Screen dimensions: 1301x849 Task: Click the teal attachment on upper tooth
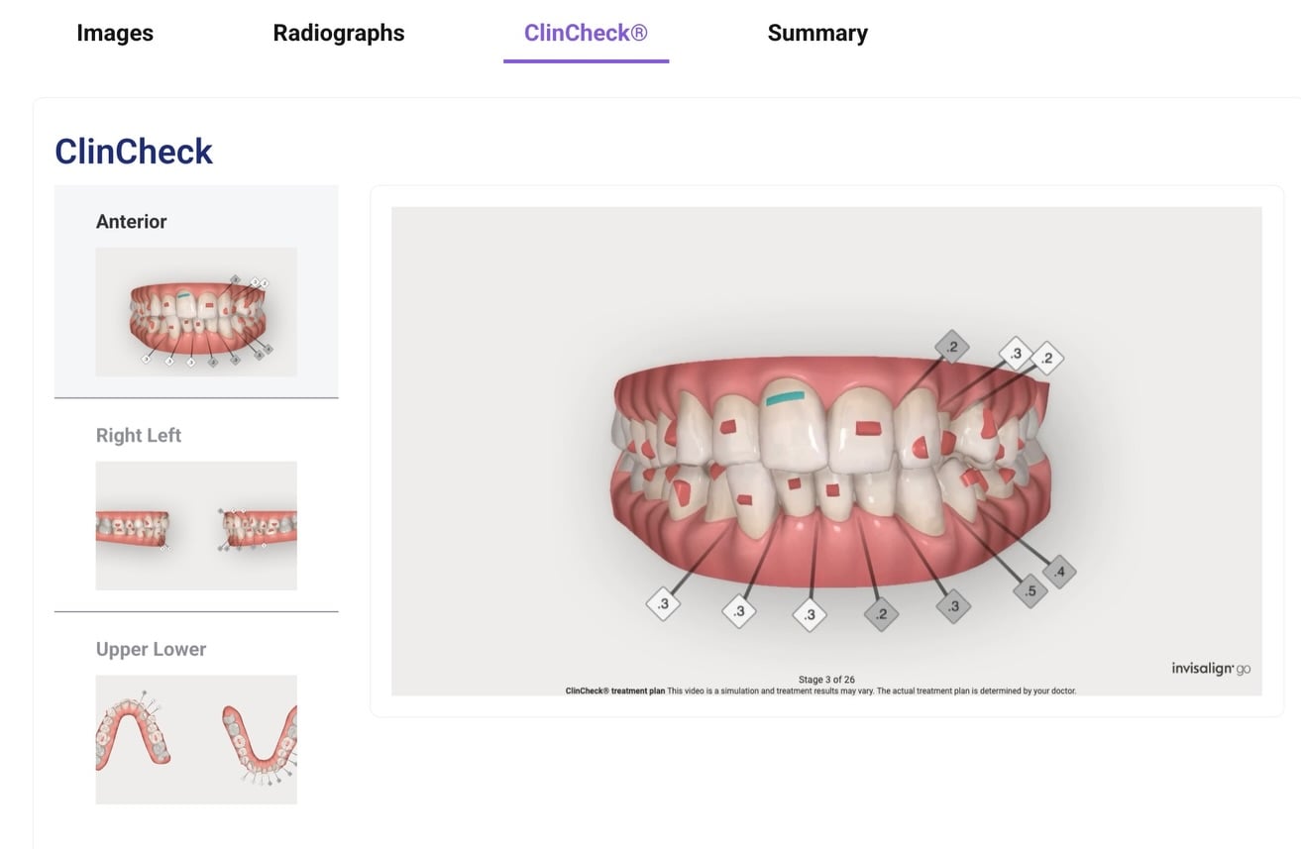tap(786, 397)
